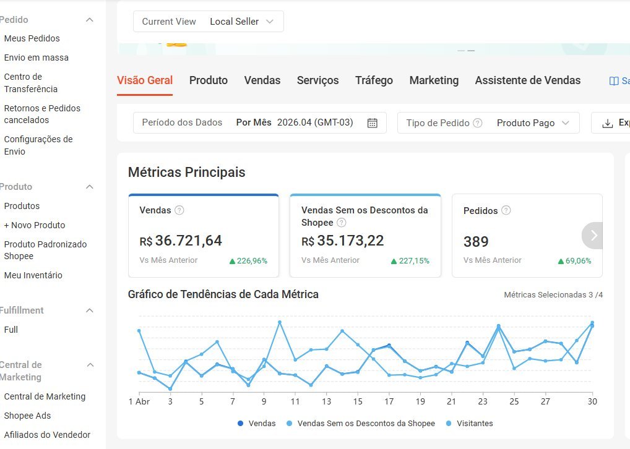Open the calendar icon in Período dos Dados

[372, 123]
